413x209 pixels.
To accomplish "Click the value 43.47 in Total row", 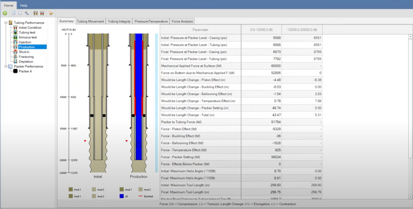I will tap(276, 115).
